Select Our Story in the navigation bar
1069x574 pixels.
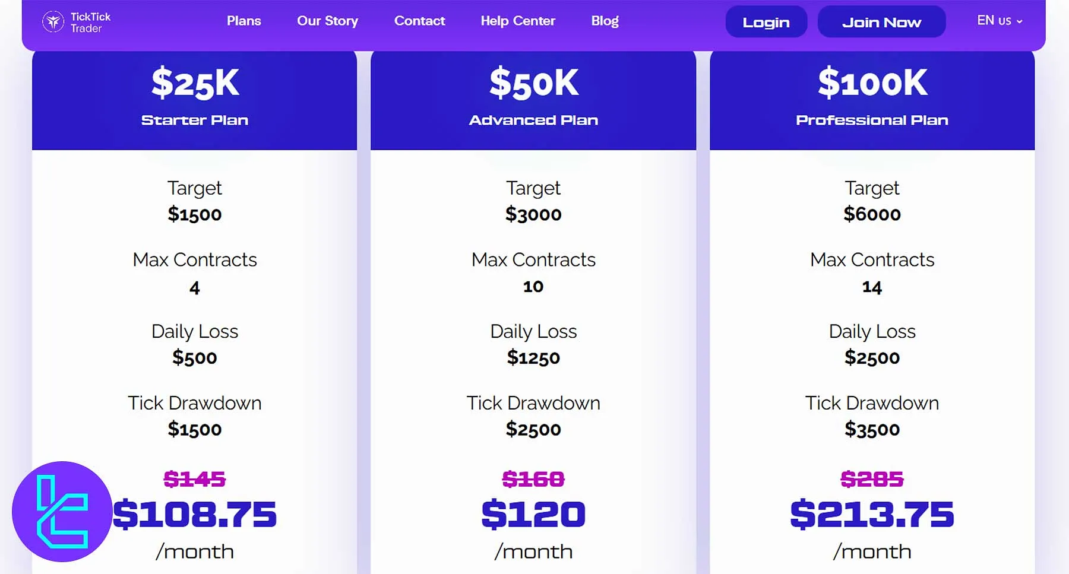(x=327, y=20)
